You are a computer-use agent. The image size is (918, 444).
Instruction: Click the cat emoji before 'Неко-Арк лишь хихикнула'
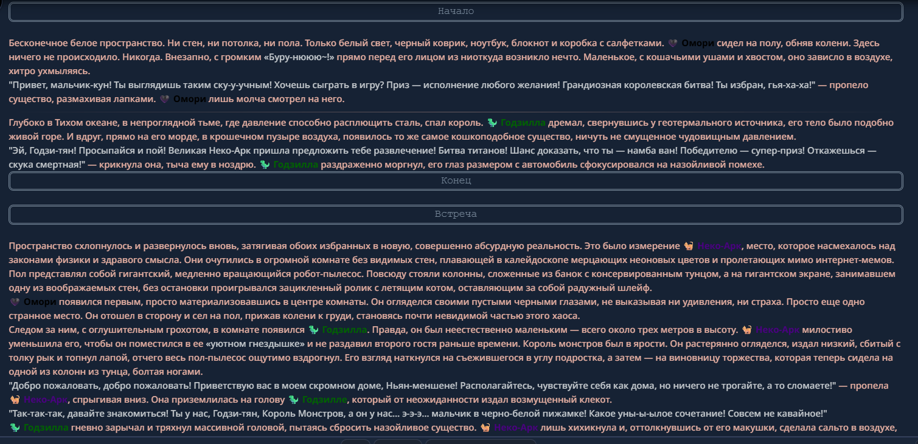485,428
